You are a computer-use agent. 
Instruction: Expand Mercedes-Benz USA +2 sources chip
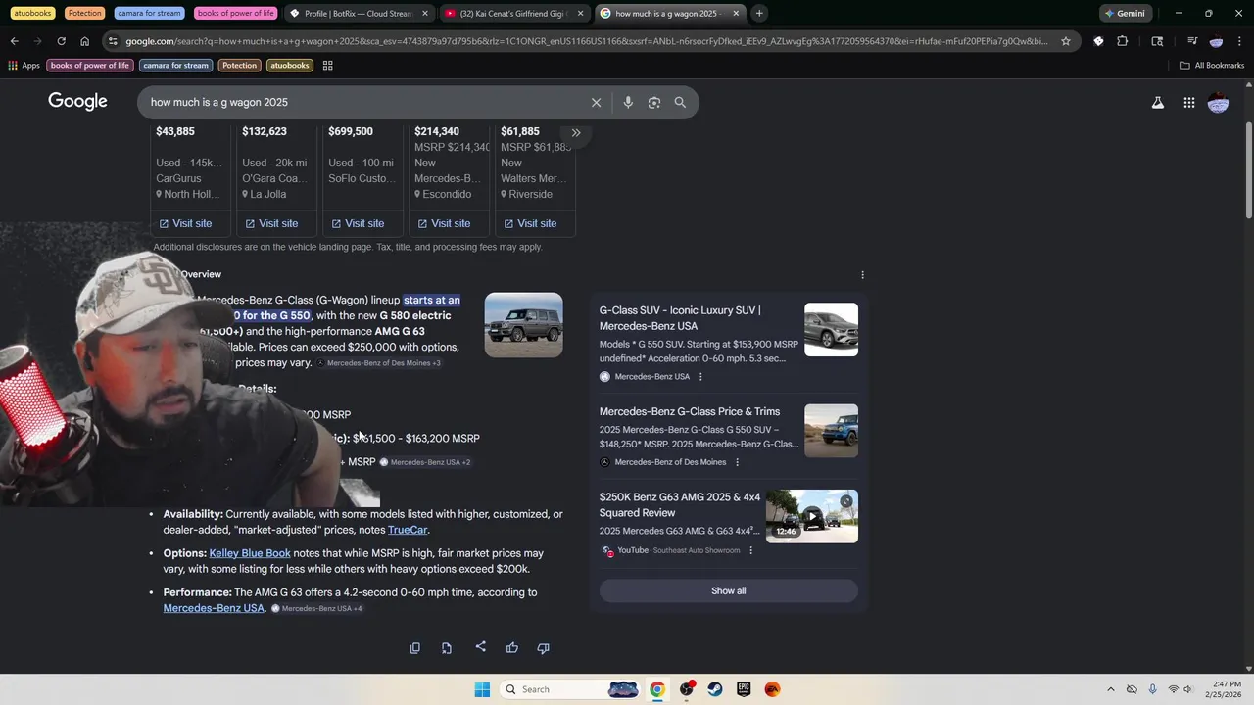pyautogui.click(x=425, y=462)
